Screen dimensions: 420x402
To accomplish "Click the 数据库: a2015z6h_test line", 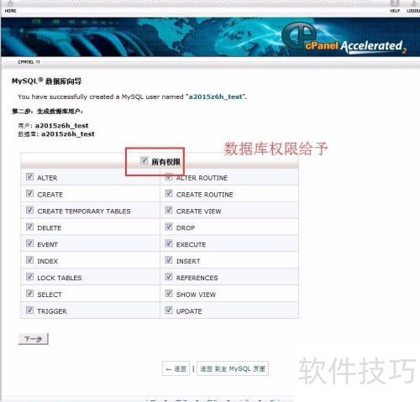I will click(56, 134).
